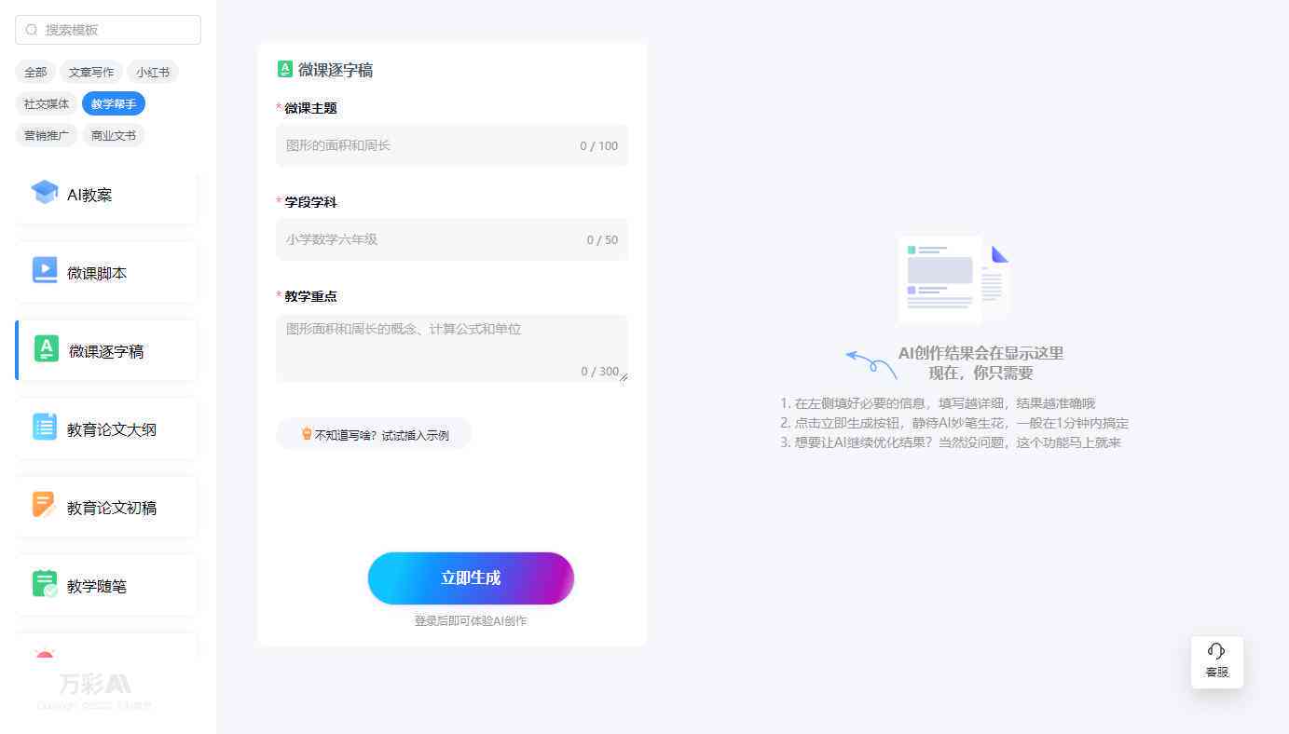Choose the 微课逐字稿 template

(x=106, y=351)
